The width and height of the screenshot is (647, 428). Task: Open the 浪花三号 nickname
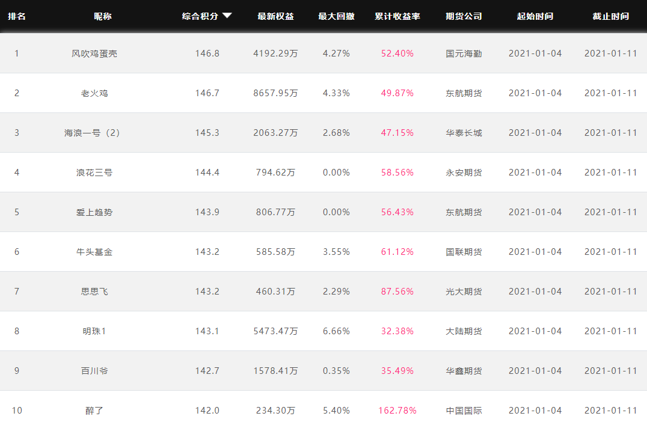click(94, 173)
